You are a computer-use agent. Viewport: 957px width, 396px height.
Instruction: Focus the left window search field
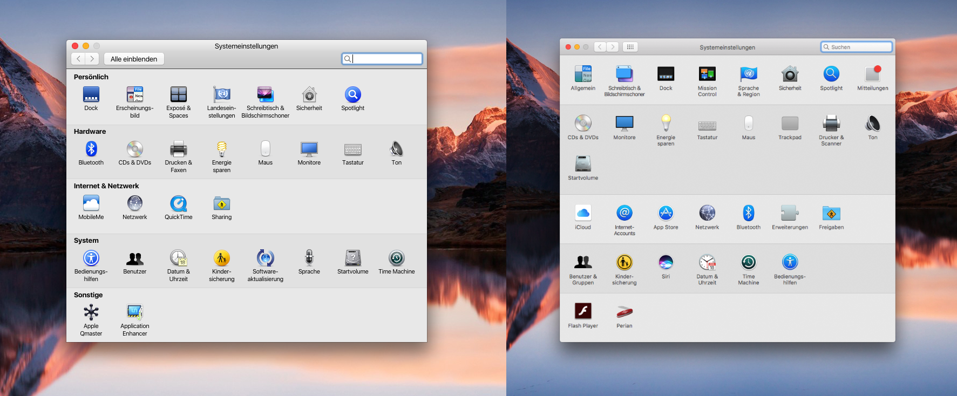(x=382, y=59)
